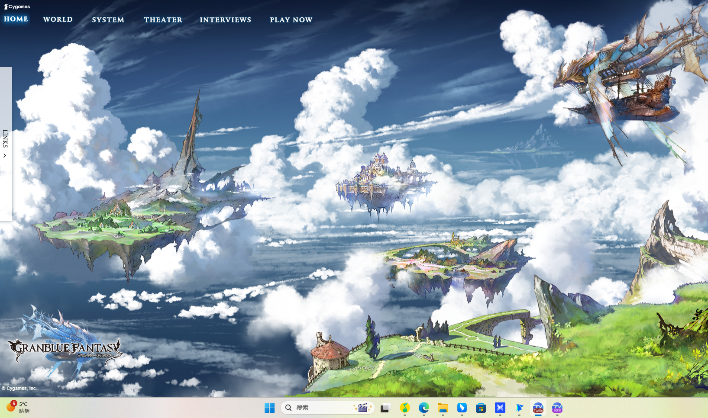
Task: Open the purple-labeled browser taskbar icon
Action: coord(557,408)
